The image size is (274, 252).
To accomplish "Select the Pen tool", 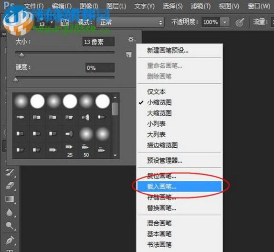I will [10, 240].
